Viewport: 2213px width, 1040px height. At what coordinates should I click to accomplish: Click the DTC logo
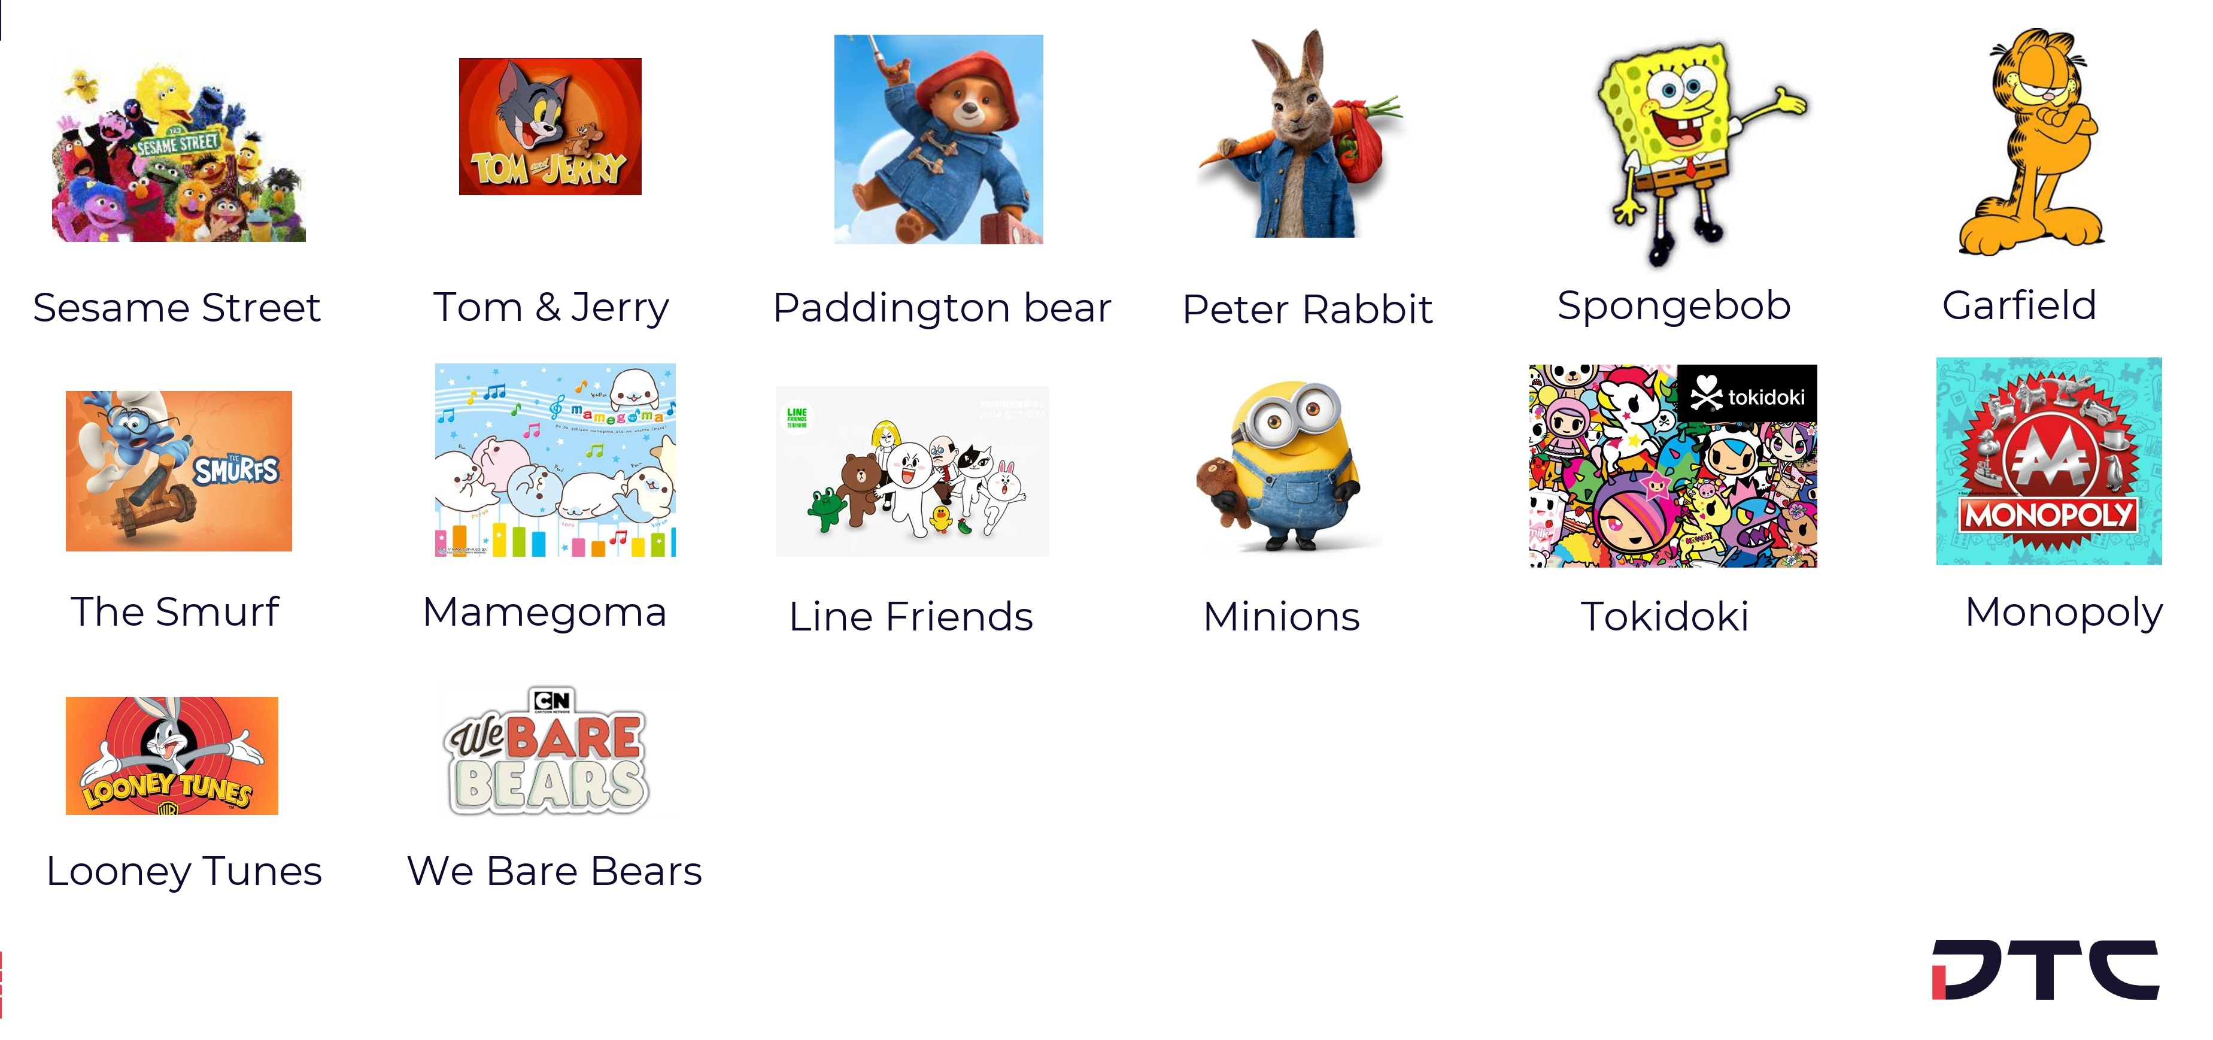coord(2045,969)
